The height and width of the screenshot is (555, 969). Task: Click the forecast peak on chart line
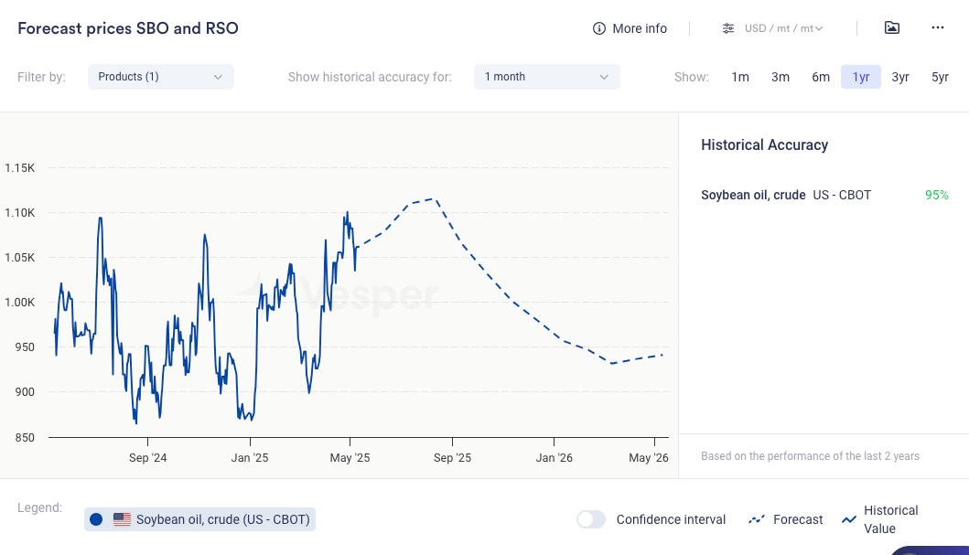pyautogui.click(x=434, y=198)
